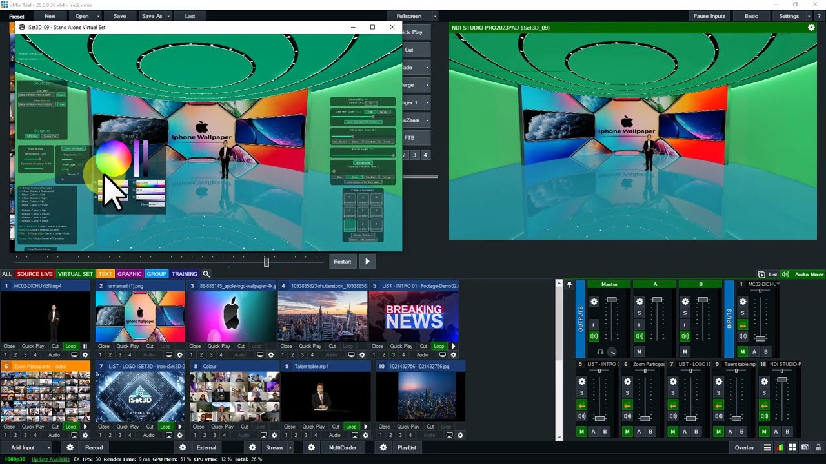The height and width of the screenshot is (464, 826).
Task: Toggle M bus on channel 5 LIST - INTRO
Action: pos(581,432)
